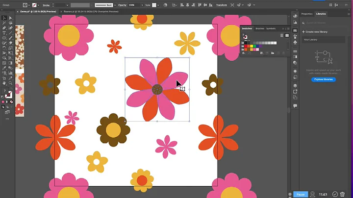Open the Libraries panel menu
The width and height of the screenshot is (353, 198).
coord(349,14)
